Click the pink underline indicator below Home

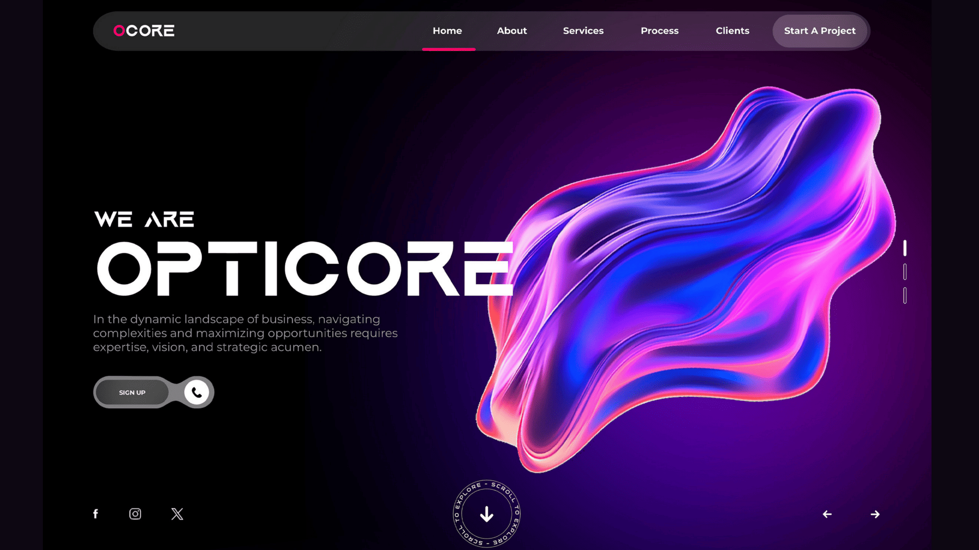coord(449,49)
